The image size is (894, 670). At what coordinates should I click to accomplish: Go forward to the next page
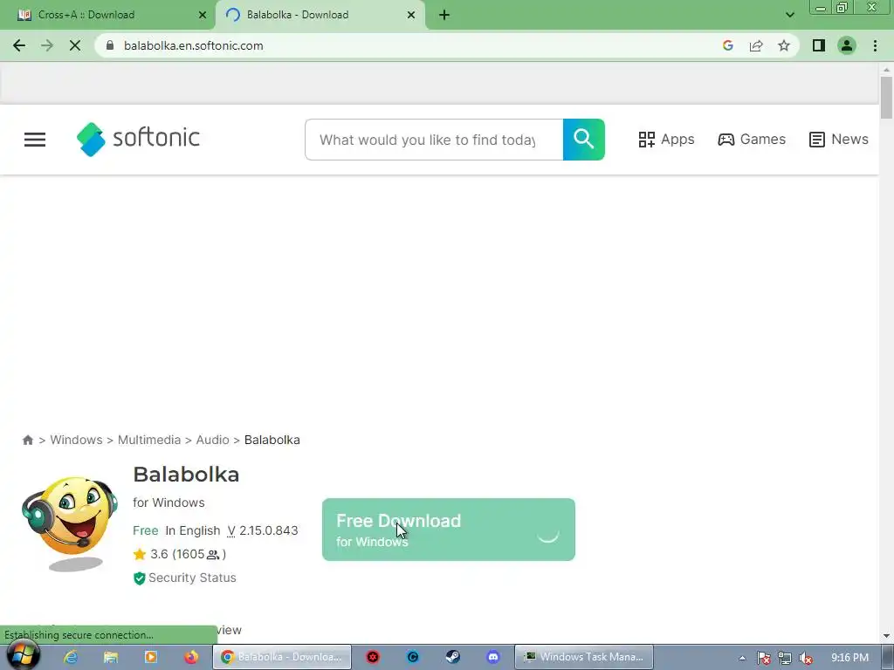tap(47, 45)
